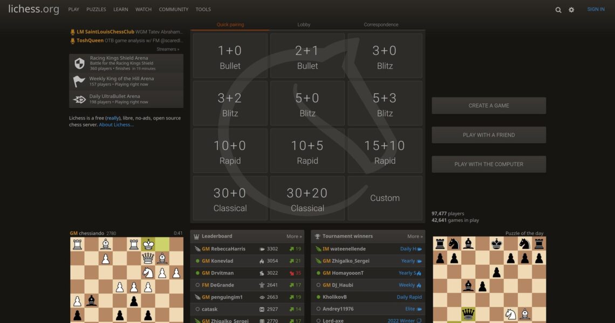Click the CREATE A GAME button
Image resolution: width=615 pixels, height=323 pixels.
(489, 106)
